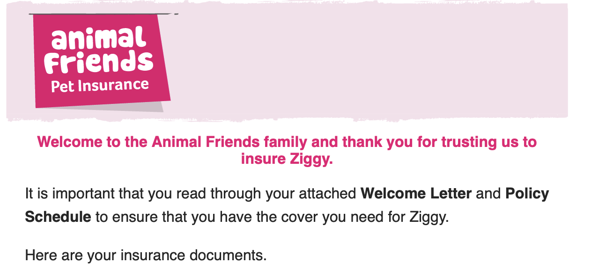This screenshot has width=606, height=278.
Task: Click the bold "Policy Schedule" text
Action: [527, 194]
